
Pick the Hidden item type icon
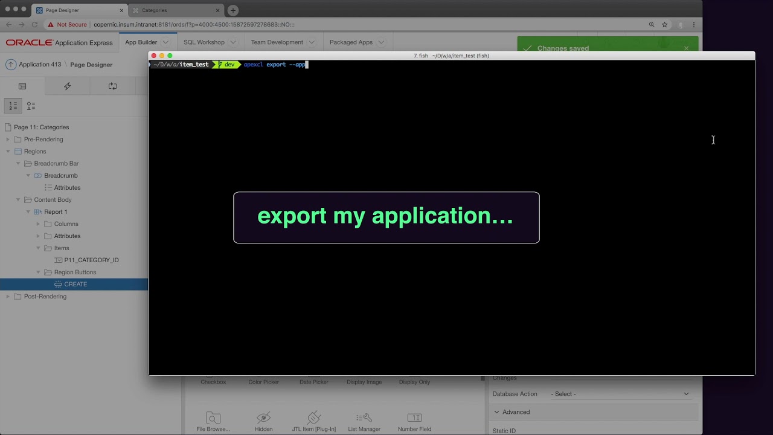coord(263,417)
